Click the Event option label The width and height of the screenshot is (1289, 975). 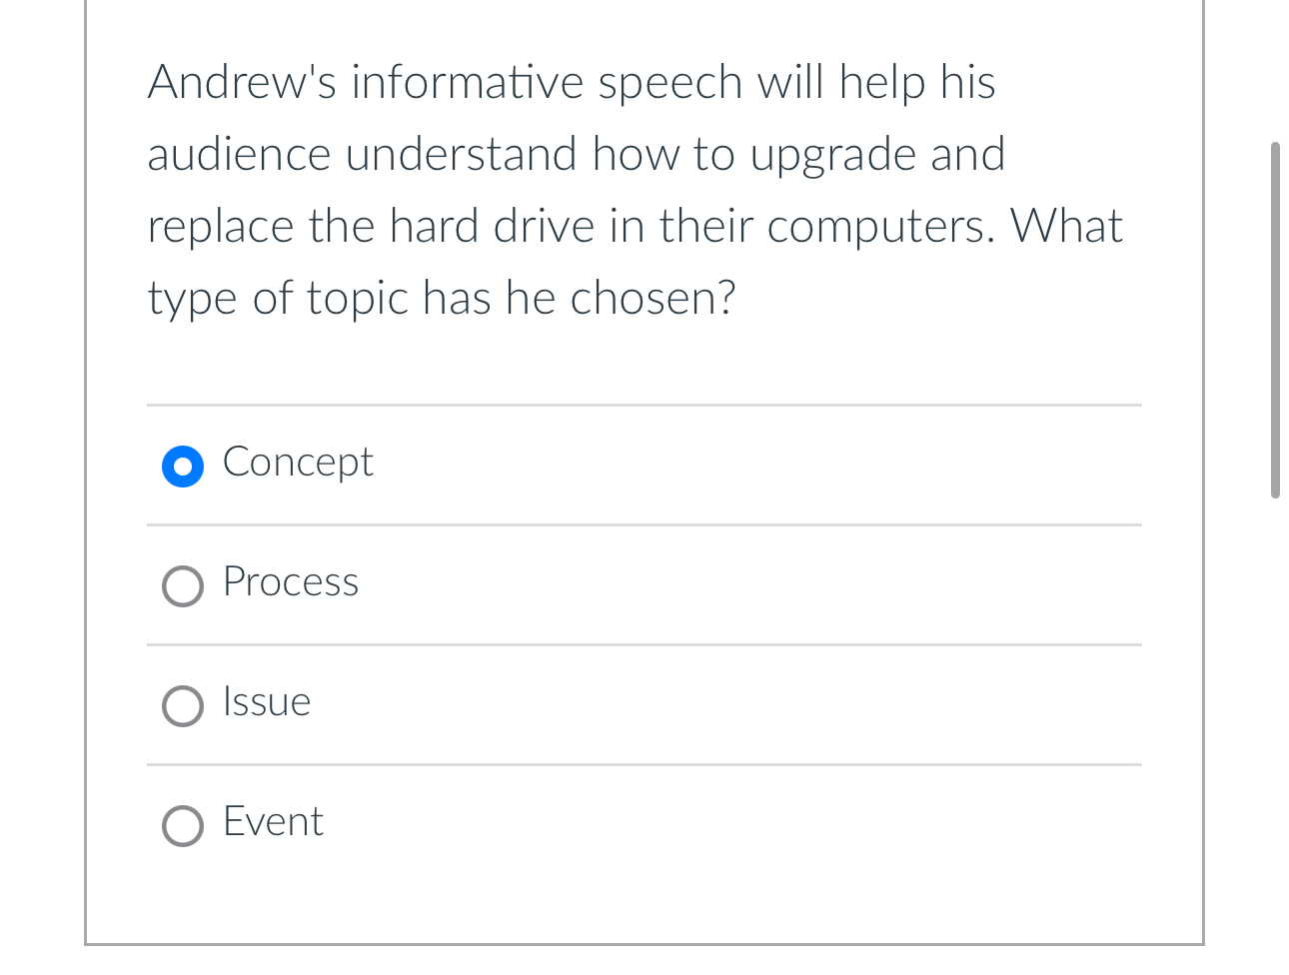click(272, 822)
